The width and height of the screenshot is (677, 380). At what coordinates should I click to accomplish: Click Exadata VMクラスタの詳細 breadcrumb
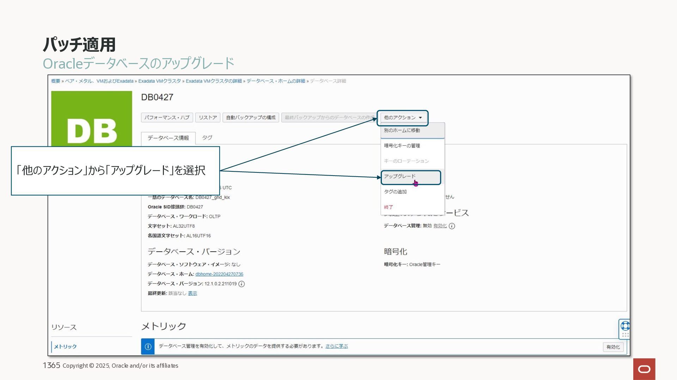[x=214, y=81]
